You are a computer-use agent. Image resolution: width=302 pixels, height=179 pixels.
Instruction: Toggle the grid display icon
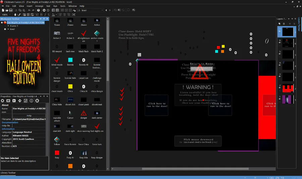(28, 15)
